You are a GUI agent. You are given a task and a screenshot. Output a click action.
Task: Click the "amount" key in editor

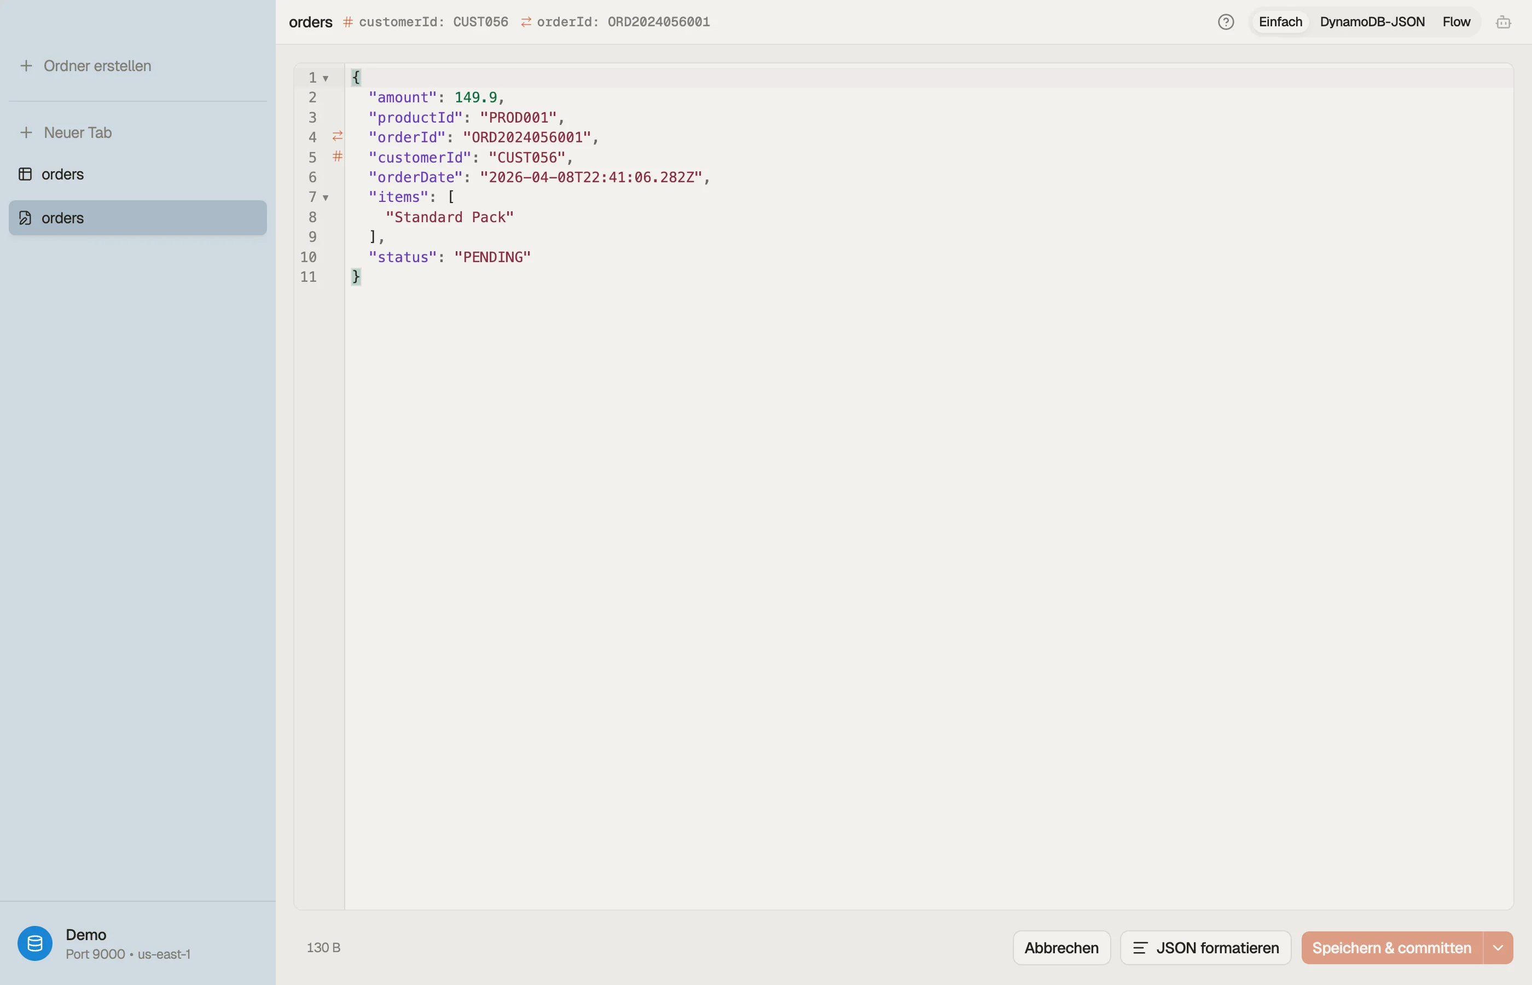coord(403,97)
